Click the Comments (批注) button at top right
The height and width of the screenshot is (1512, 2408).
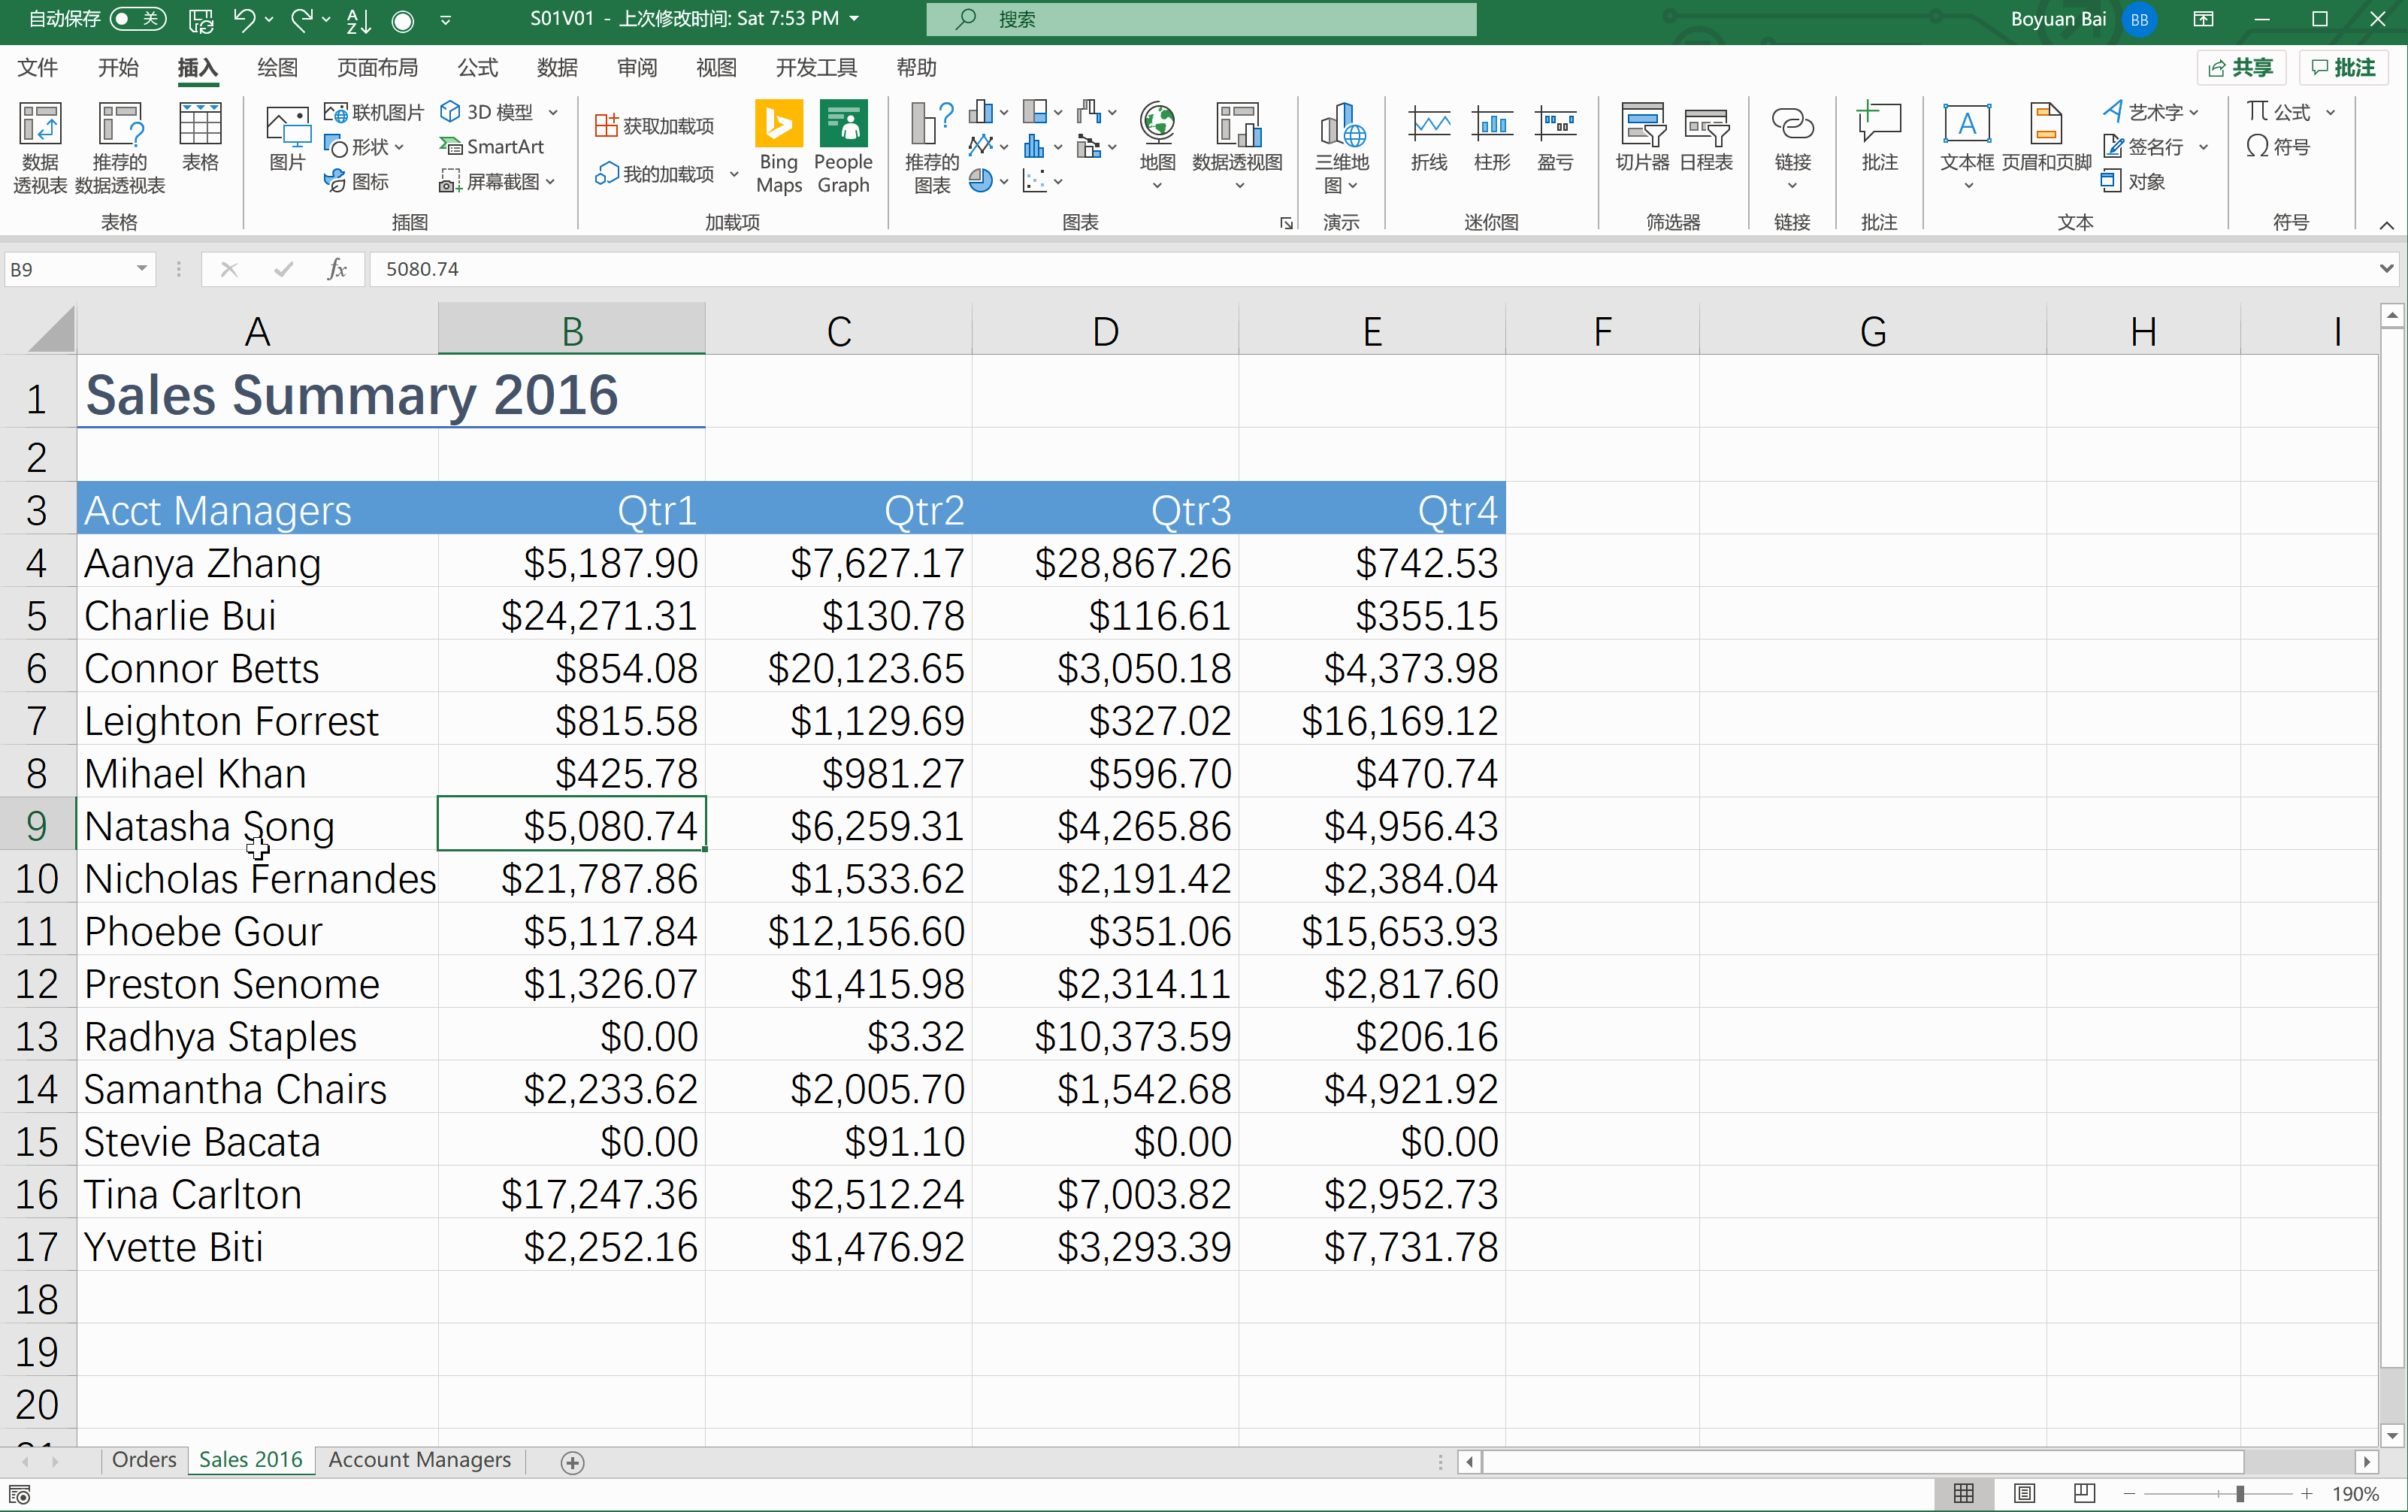click(x=2343, y=67)
